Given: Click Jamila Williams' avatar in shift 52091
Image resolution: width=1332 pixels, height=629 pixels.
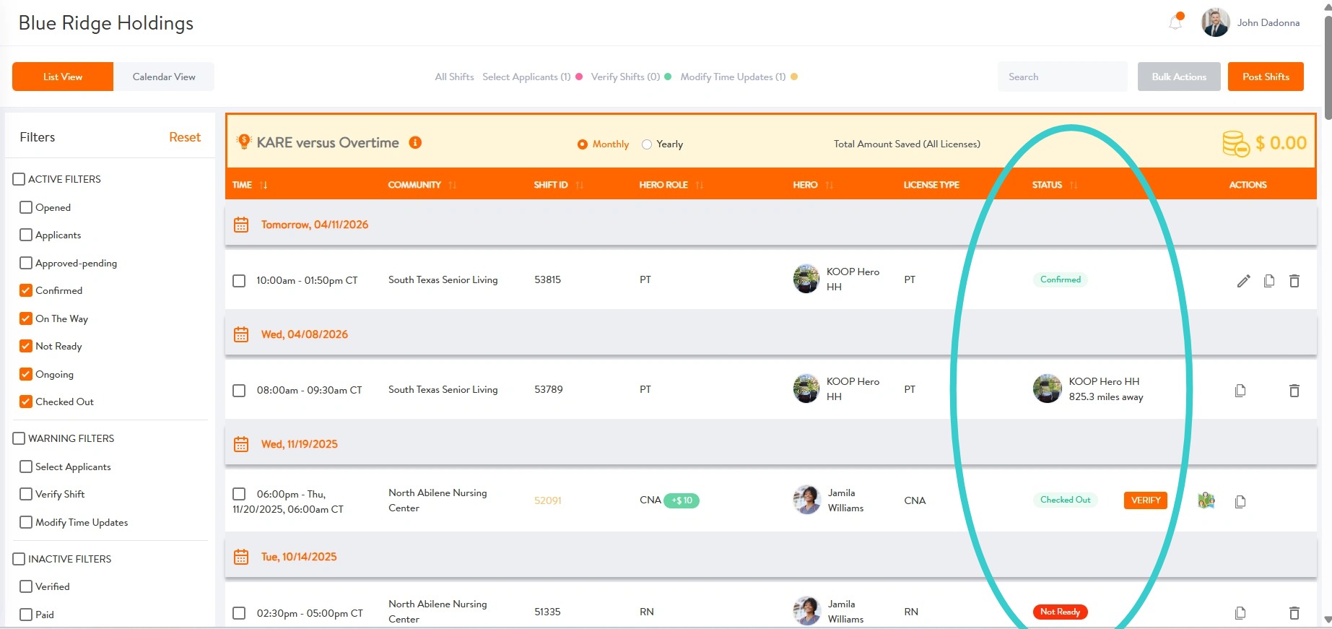Looking at the screenshot, I should tap(806, 500).
